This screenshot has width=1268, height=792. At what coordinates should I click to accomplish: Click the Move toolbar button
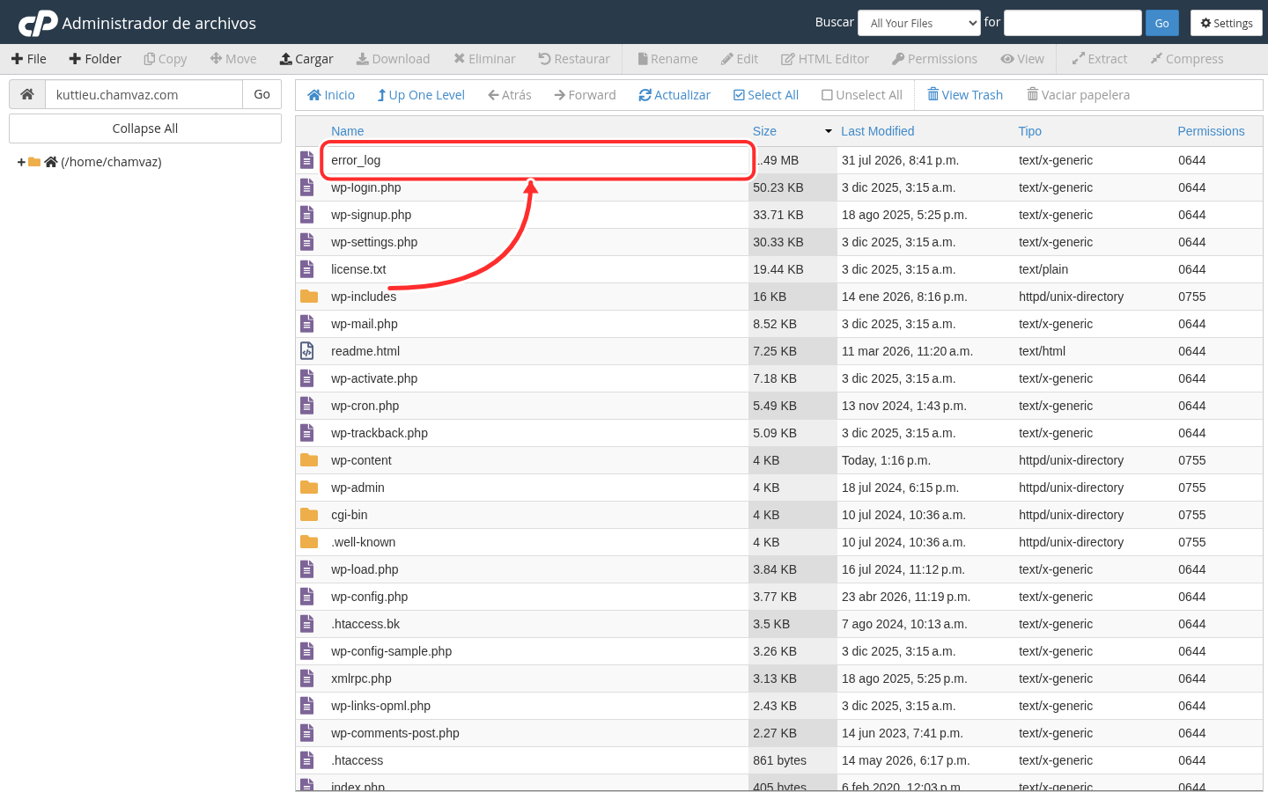click(233, 59)
